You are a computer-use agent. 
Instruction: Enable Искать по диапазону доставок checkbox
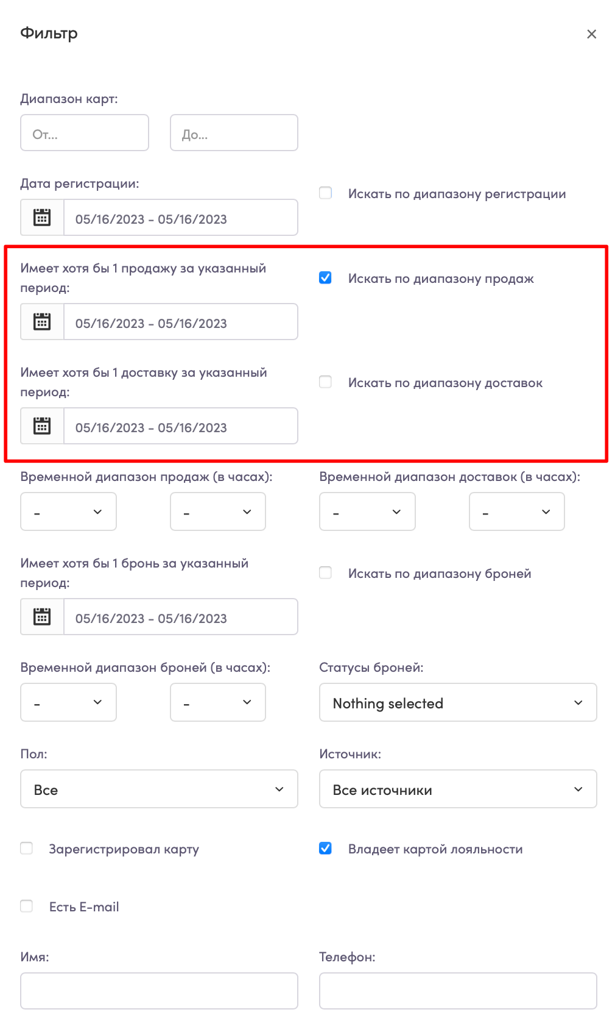326,382
